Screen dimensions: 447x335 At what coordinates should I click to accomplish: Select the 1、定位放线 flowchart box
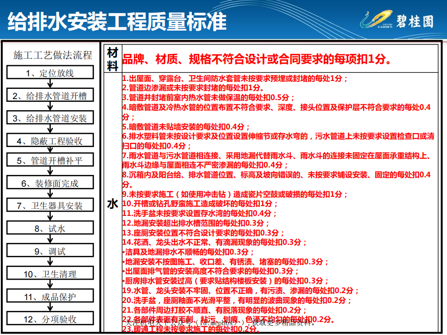(x=50, y=73)
